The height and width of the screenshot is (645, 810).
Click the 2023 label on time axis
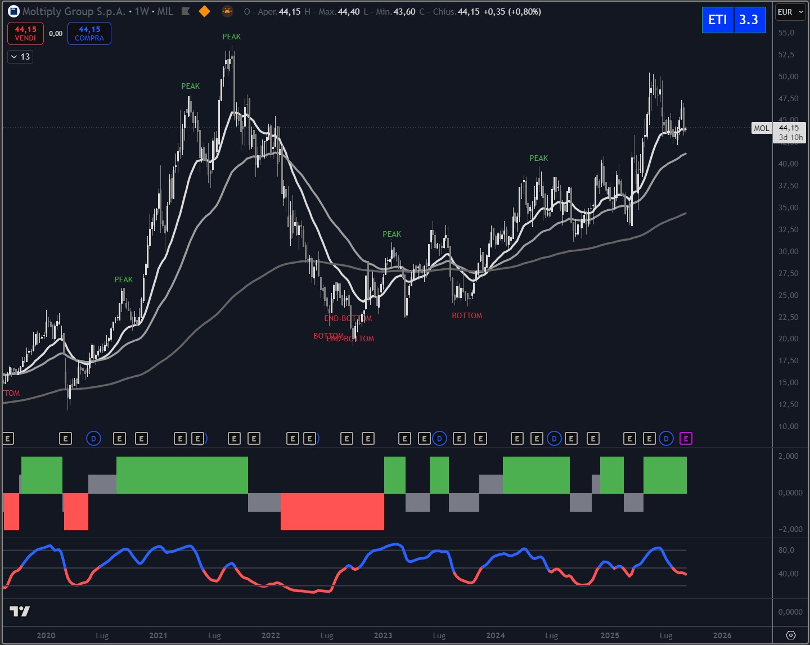click(x=382, y=635)
